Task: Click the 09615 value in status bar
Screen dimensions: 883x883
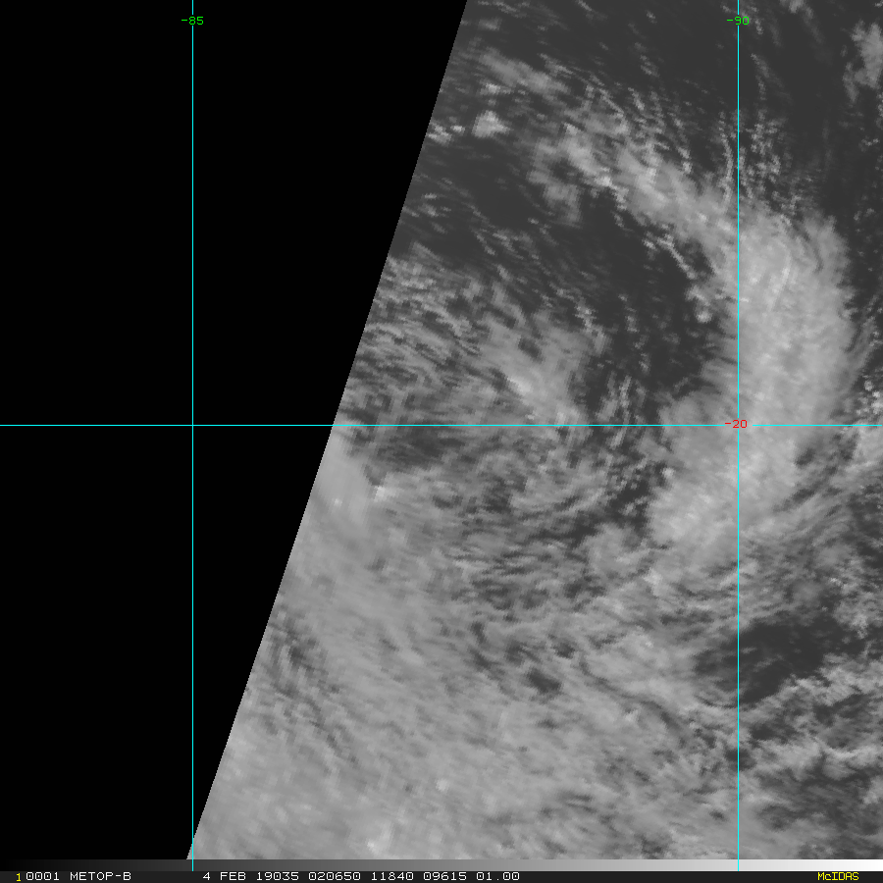Action: pyautogui.click(x=444, y=876)
